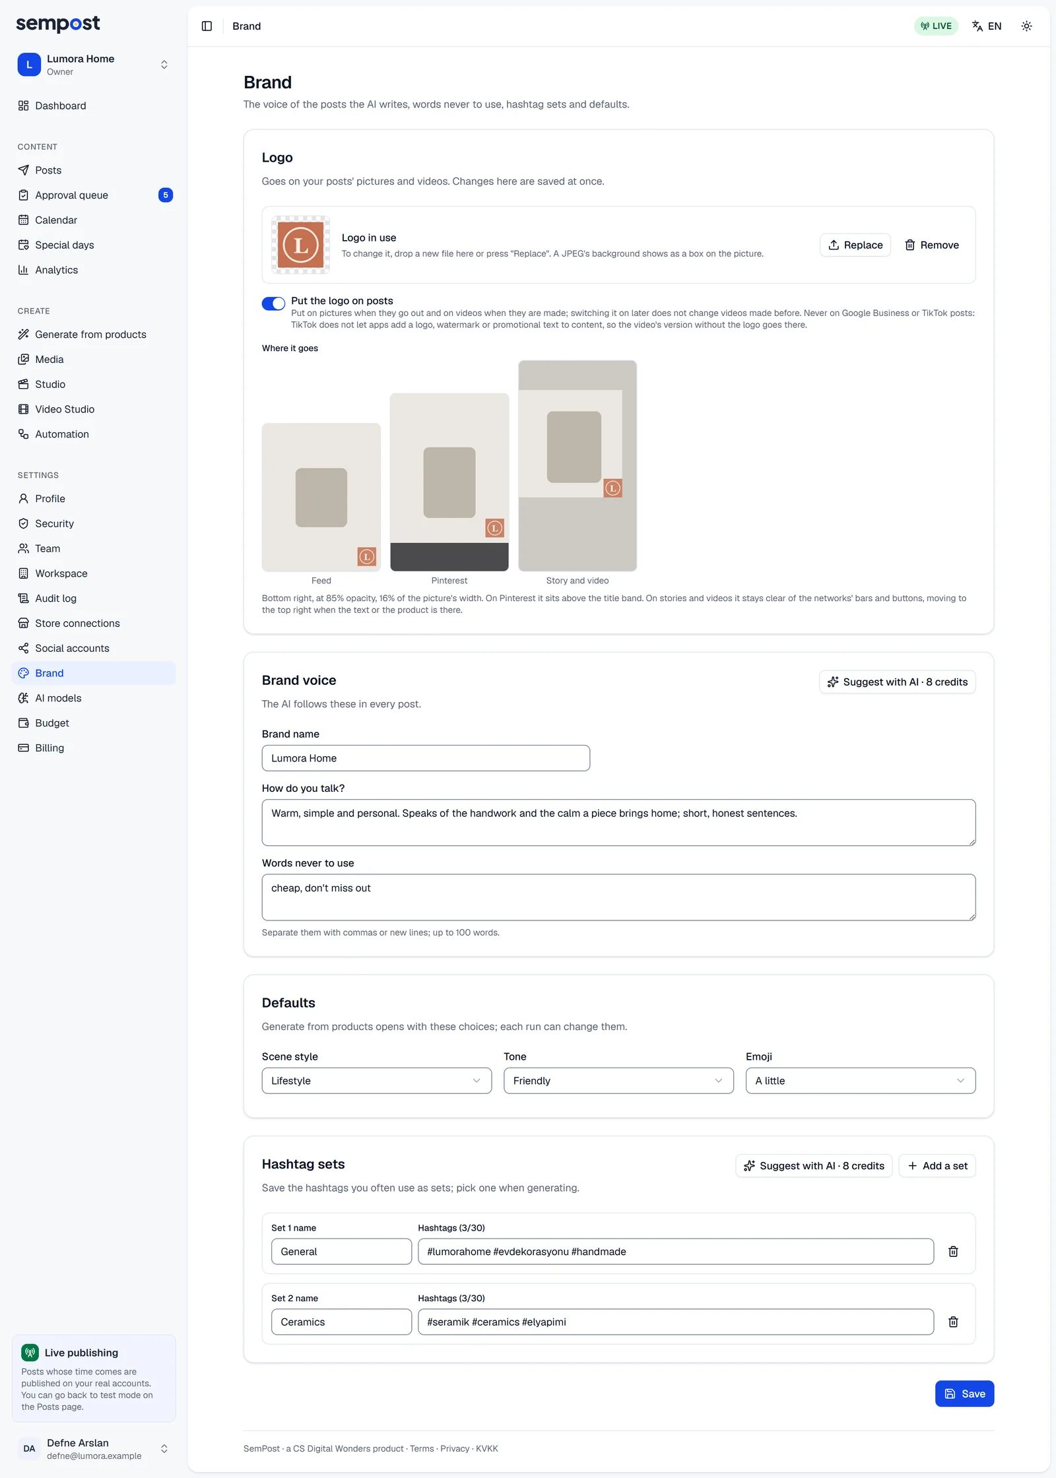1056x1478 pixels.
Task: Go to Store connections
Action: (94, 623)
